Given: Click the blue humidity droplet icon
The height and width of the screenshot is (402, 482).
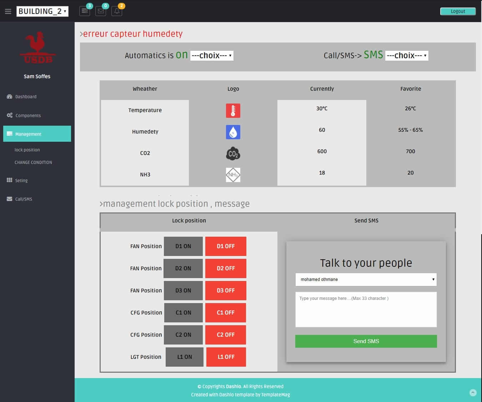Looking at the screenshot, I should 233,132.
